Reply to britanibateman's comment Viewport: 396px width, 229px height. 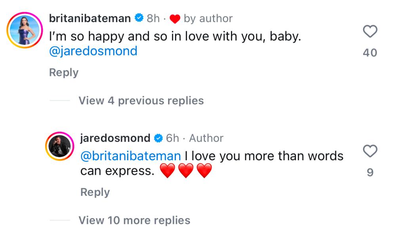64,72
